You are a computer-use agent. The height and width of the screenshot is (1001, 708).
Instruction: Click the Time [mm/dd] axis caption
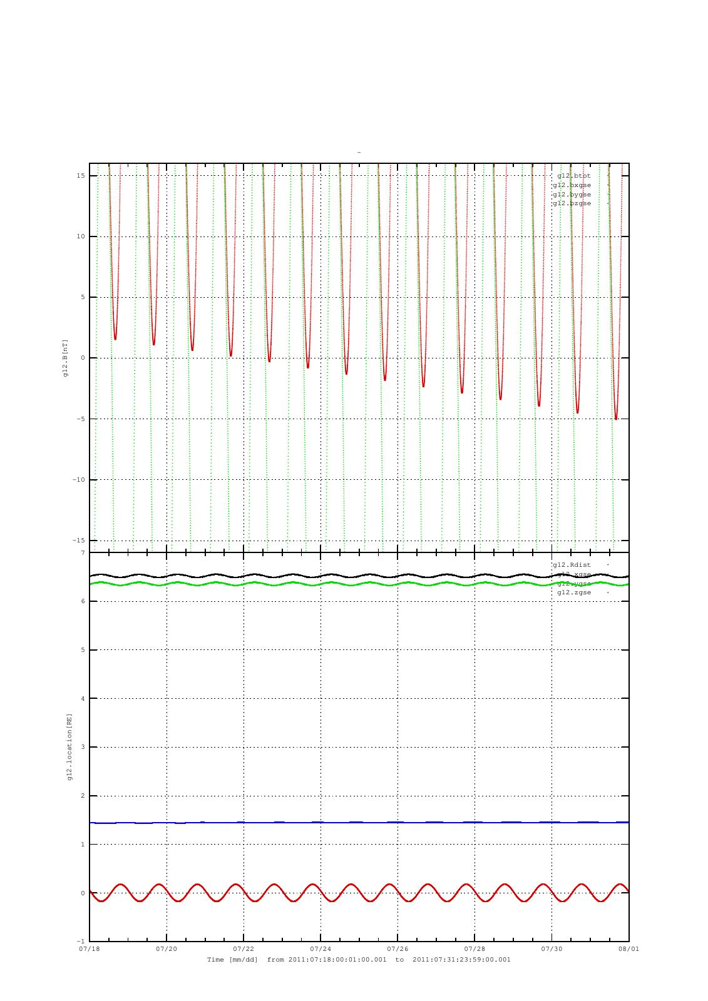click(x=232, y=960)
